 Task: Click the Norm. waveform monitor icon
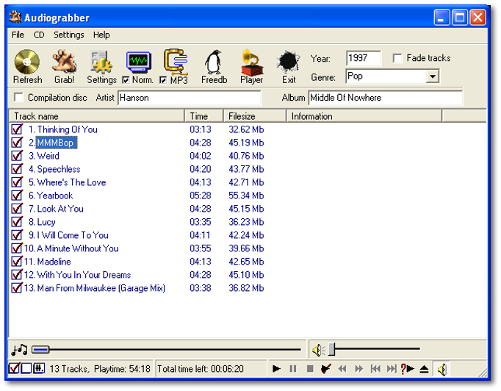pyautogui.click(x=138, y=62)
